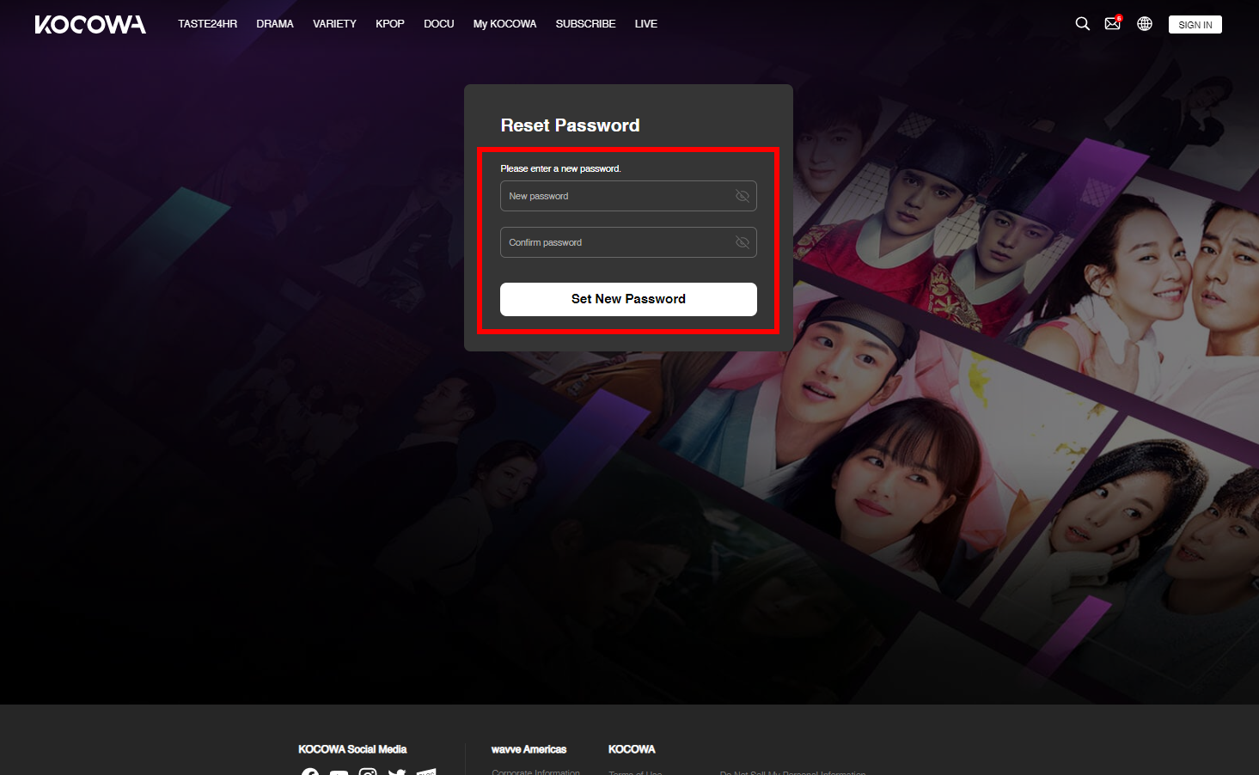Viewport: 1259px width, 775px height.
Task: Focus the Confirm password field
Action: (x=628, y=242)
